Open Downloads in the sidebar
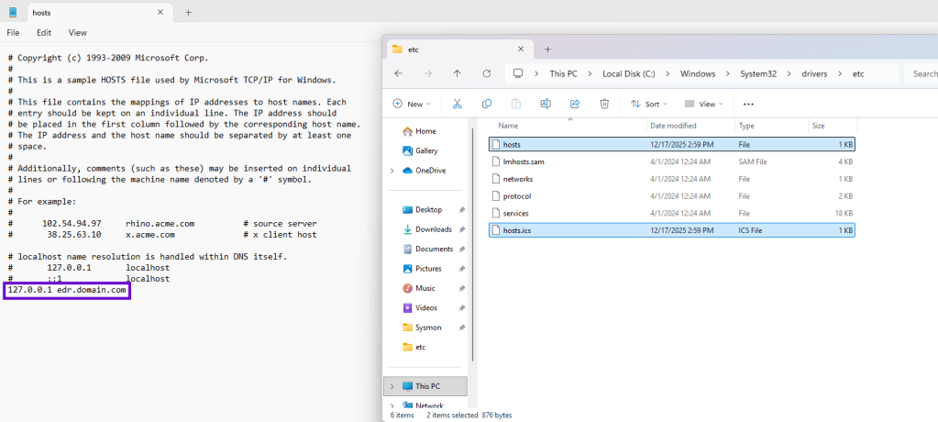938x422 pixels. 433,229
